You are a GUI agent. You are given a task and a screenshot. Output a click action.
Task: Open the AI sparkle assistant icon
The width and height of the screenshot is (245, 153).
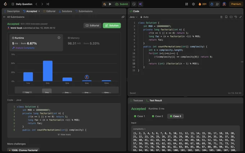pyautogui.click(x=141, y=4)
